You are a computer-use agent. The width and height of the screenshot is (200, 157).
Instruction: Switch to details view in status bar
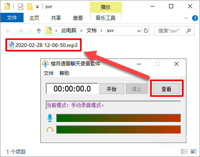(184, 152)
